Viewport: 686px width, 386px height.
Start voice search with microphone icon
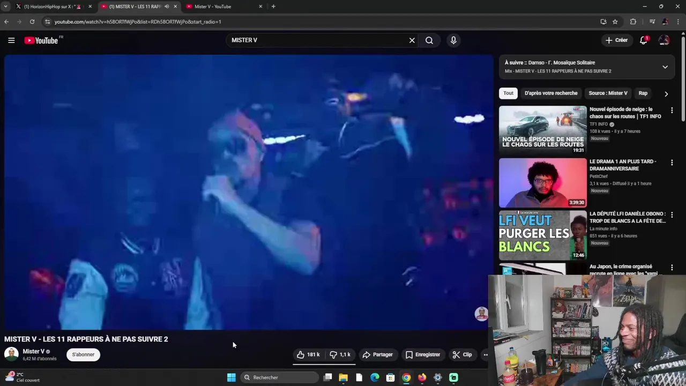tap(453, 40)
